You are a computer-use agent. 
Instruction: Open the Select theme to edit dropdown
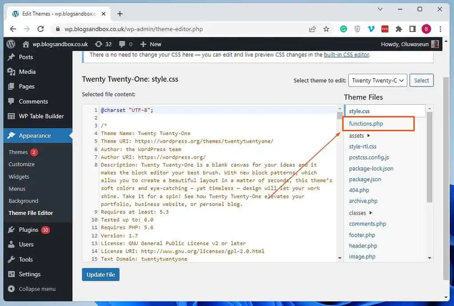[377, 80]
